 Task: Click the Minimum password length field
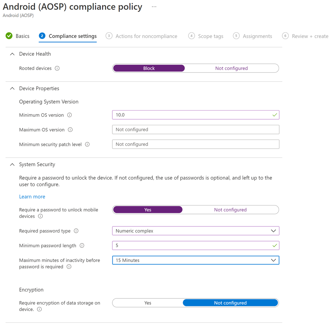pyautogui.click(x=196, y=245)
